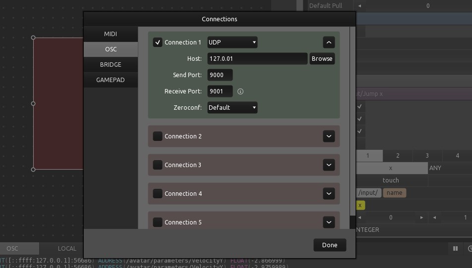Click the left arrow beside value 0
This screenshot has height=268, width=472.
point(360,218)
